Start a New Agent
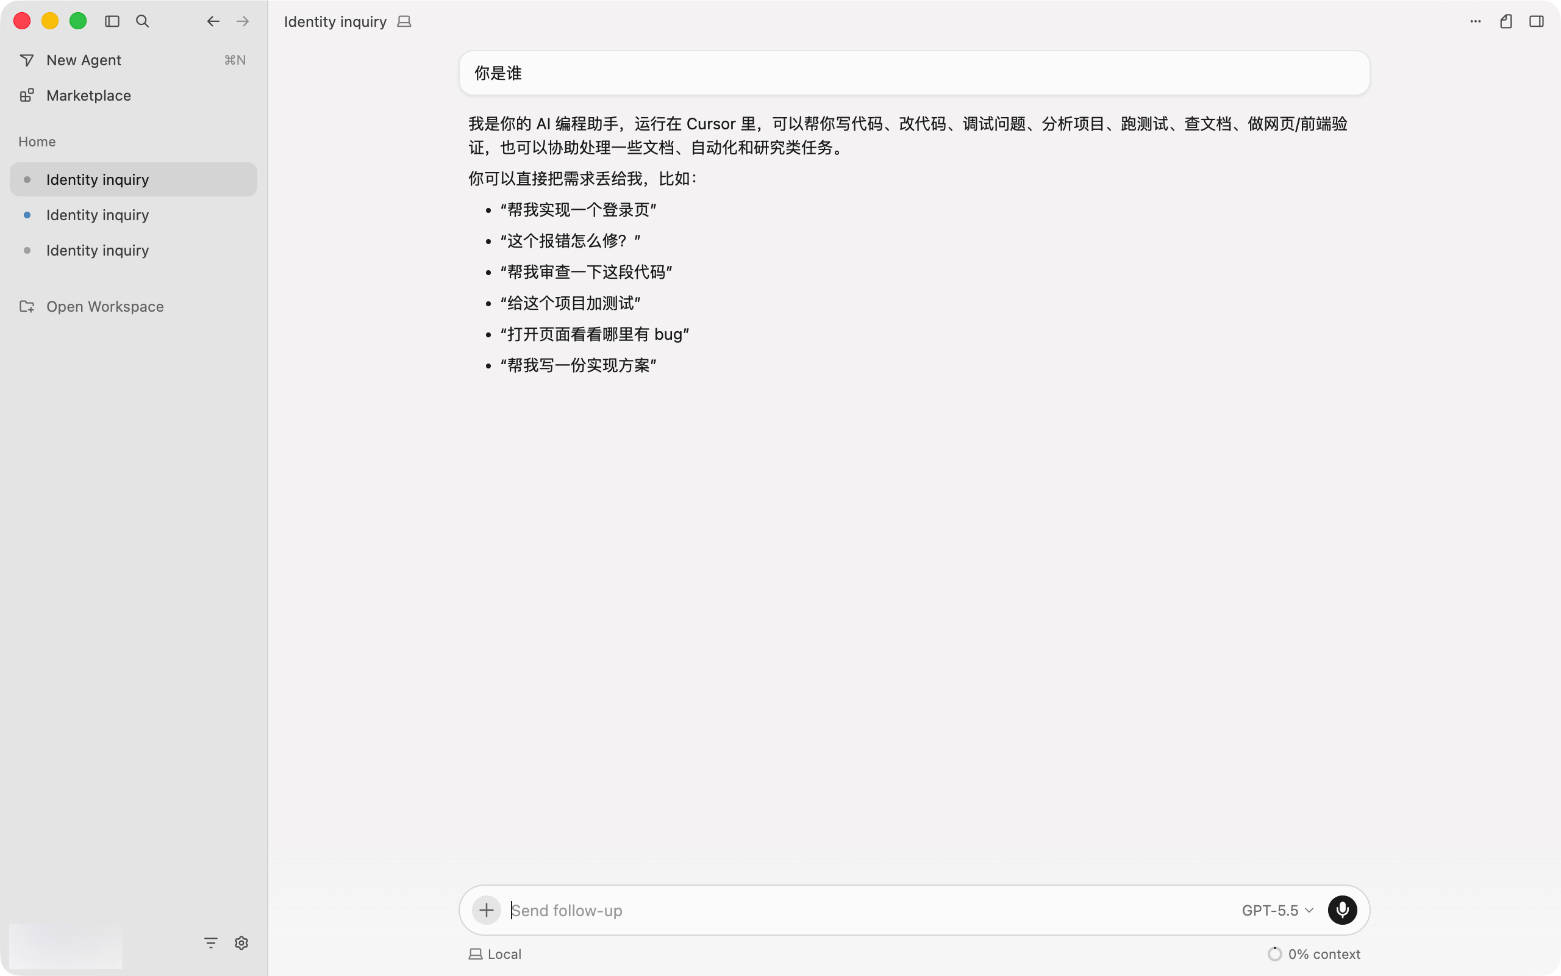 coord(134,60)
